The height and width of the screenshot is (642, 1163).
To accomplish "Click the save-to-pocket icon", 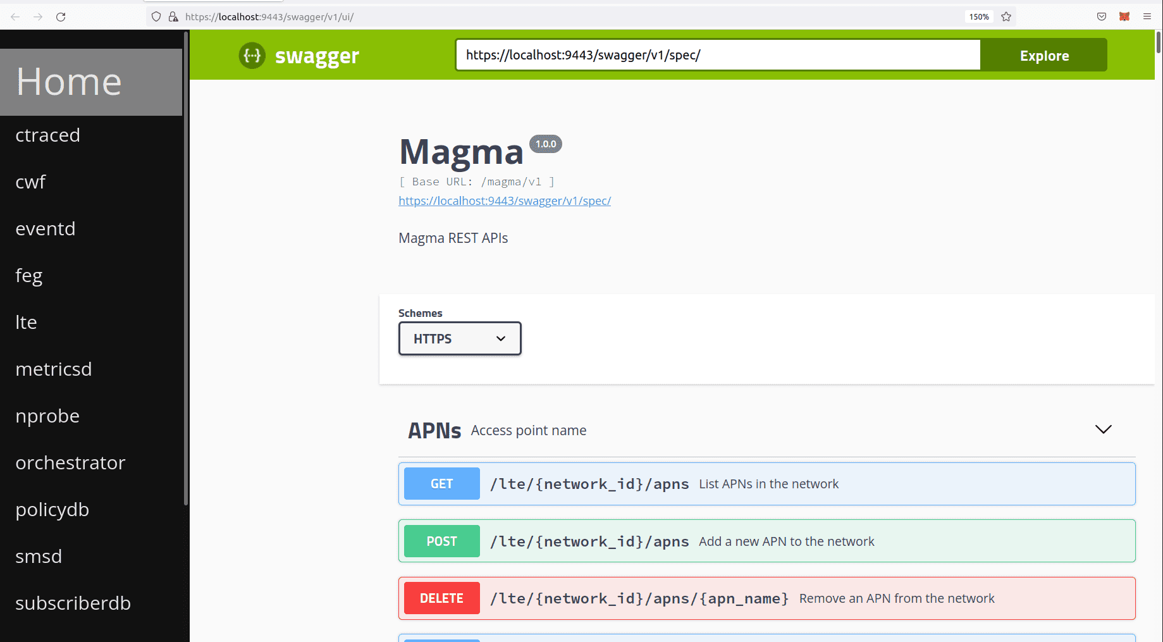I will tap(1101, 16).
